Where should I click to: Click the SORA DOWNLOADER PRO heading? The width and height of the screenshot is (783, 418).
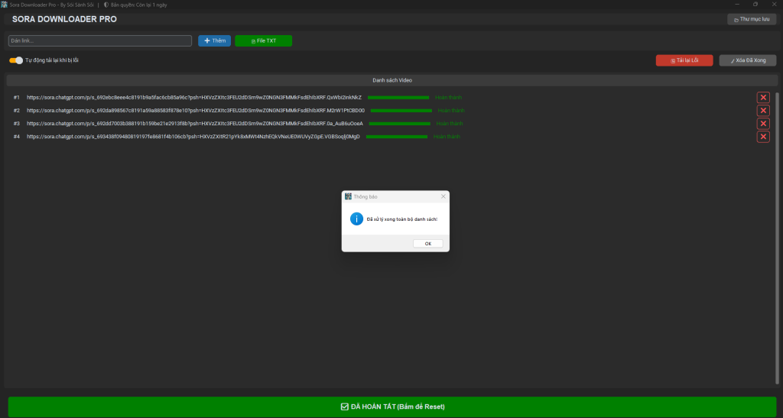pyautogui.click(x=64, y=19)
